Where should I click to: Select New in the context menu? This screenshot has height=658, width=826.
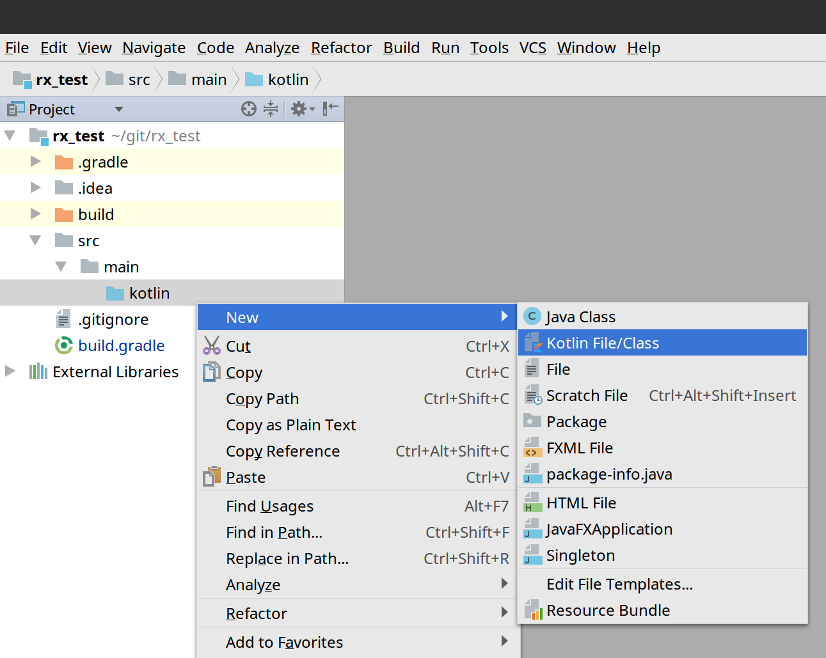point(357,317)
